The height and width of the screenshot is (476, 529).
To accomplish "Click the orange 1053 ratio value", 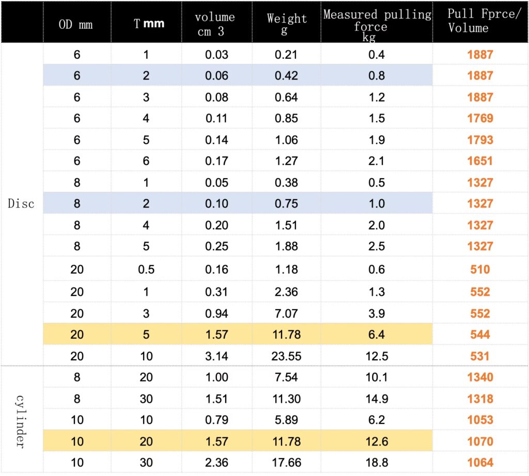I will 480,420.
